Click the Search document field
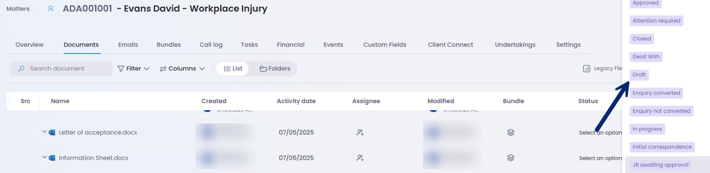This screenshot has height=173, width=710. pos(62,69)
